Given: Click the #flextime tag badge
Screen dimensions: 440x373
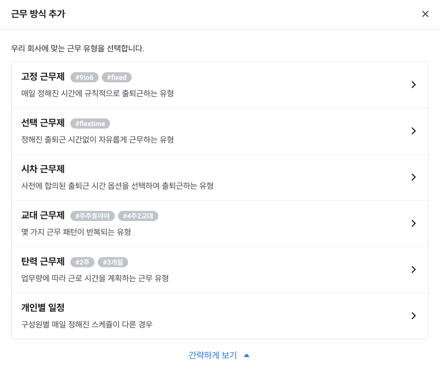Looking at the screenshot, I should [90, 124].
